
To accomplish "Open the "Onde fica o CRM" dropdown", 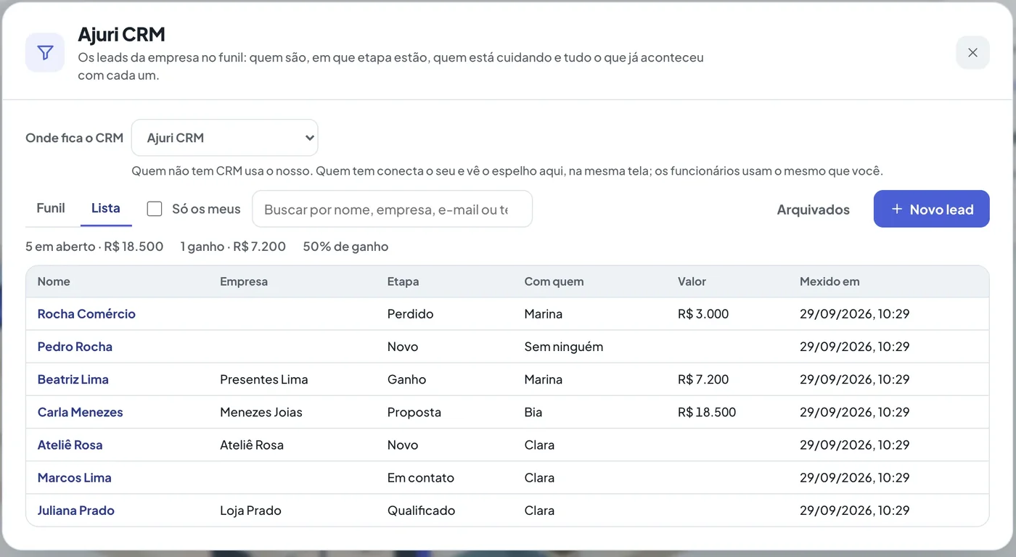I will 225,138.
